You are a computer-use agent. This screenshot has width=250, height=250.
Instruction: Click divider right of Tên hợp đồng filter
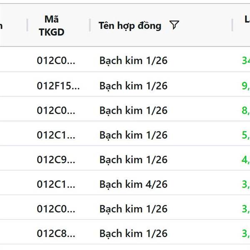point(232,25)
